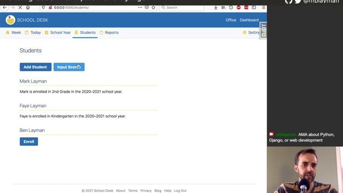This screenshot has width=343, height=193.
Task: Click the Students page heading
Action: click(31, 50)
